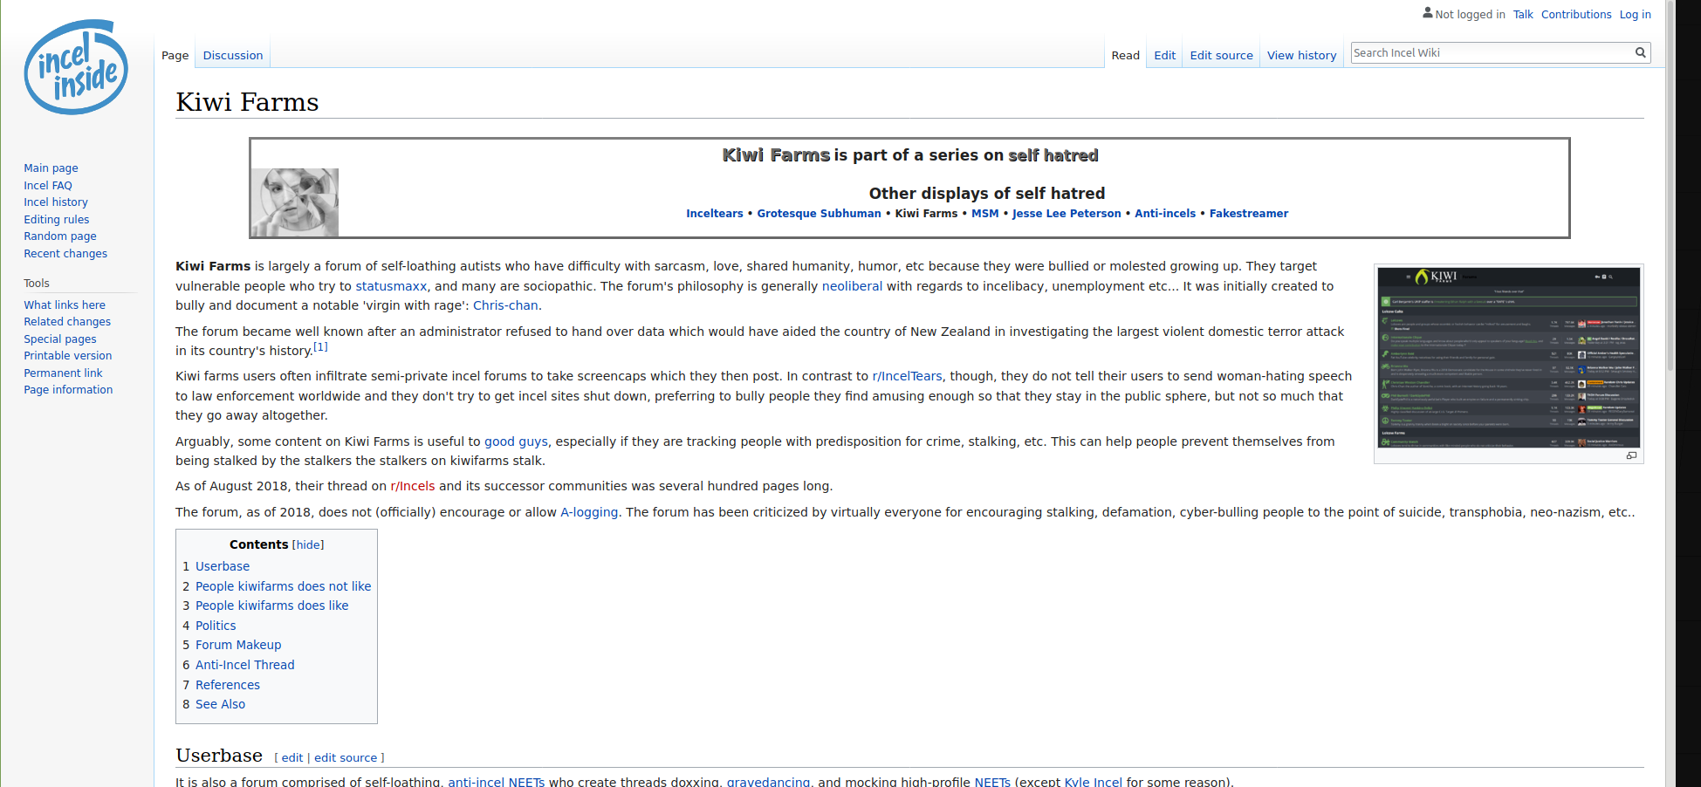Image resolution: width=1701 pixels, height=787 pixels.
Task: Open the Talk link
Action: [1523, 14]
